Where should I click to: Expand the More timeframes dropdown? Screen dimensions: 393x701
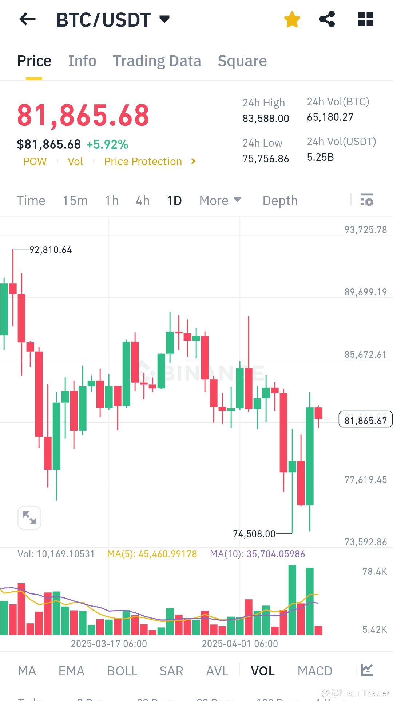point(219,200)
